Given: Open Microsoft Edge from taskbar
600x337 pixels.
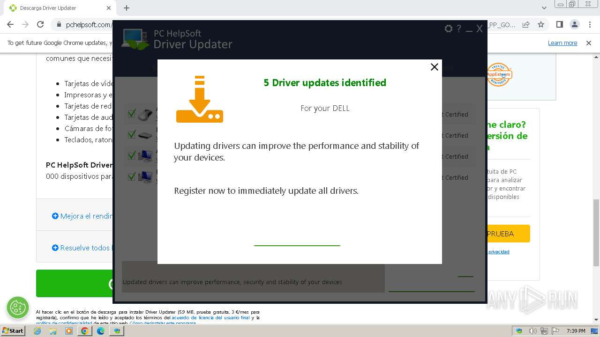Looking at the screenshot, I should click(100, 331).
